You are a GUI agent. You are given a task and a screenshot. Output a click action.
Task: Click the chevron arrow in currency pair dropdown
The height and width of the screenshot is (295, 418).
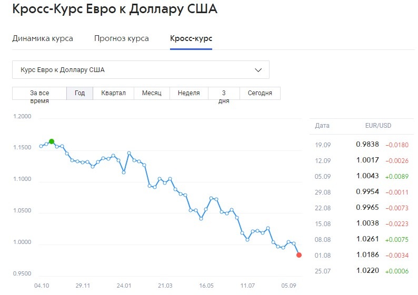coord(258,70)
